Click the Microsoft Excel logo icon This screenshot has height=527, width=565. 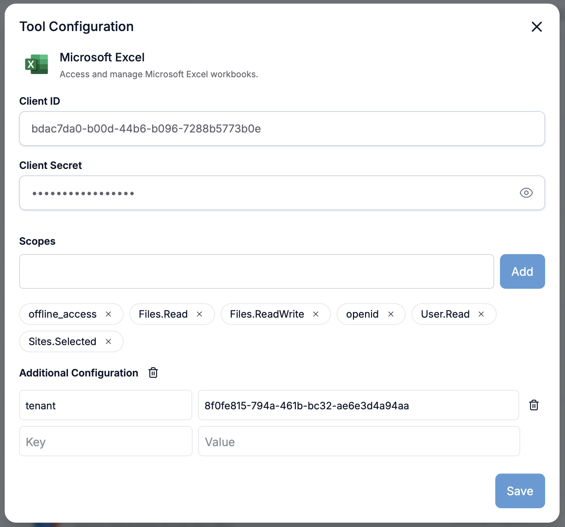pyautogui.click(x=36, y=65)
